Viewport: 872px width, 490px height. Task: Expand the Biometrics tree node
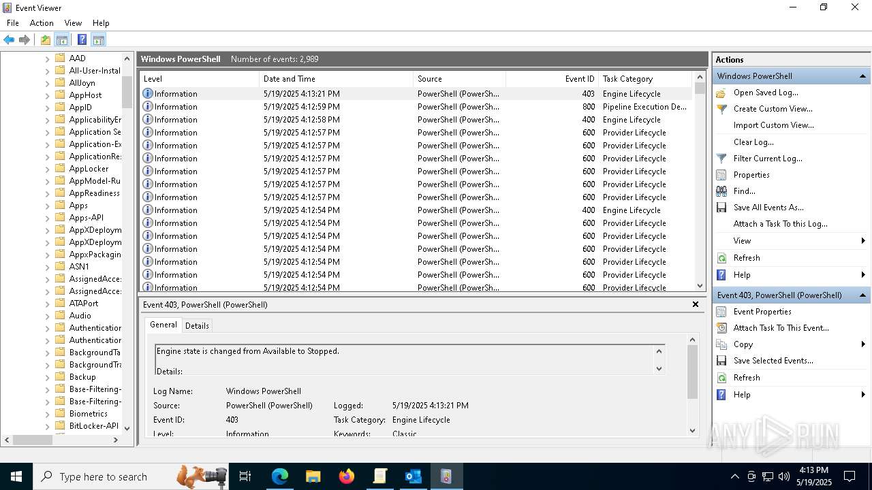(x=47, y=414)
